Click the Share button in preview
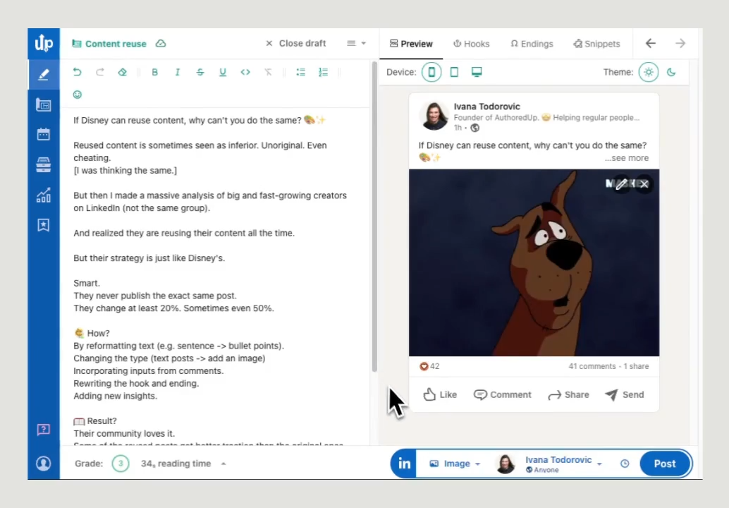The height and width of the screenshot is (508, 729). (568, 394)
